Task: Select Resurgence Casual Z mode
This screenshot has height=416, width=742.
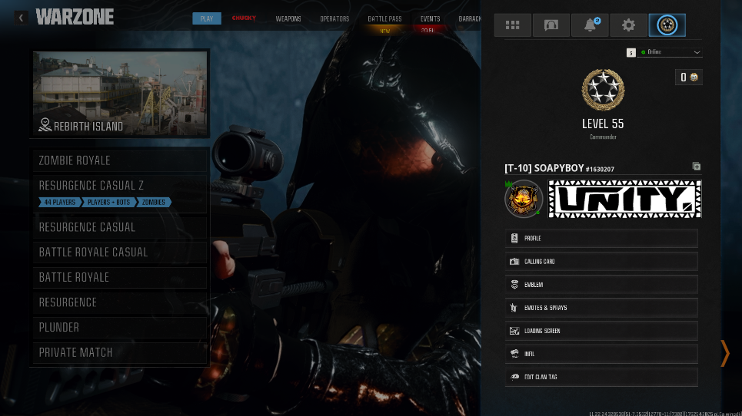Action: pos(120,193)
